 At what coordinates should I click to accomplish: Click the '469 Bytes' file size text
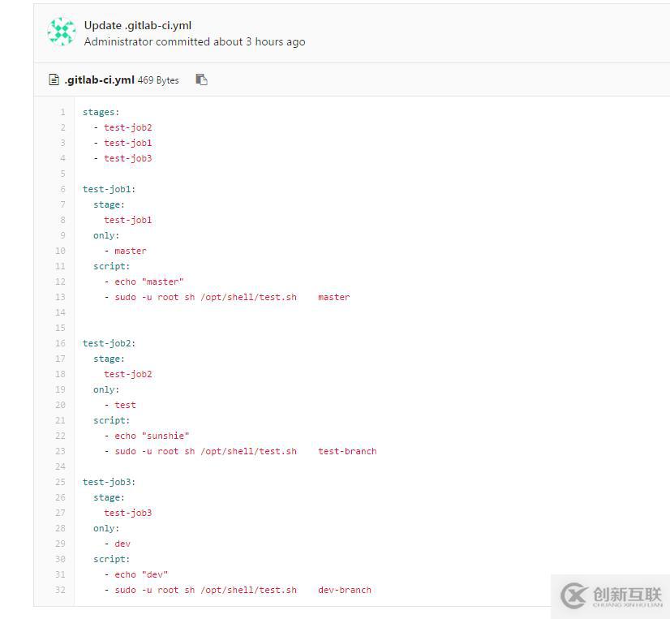point(158,80)
